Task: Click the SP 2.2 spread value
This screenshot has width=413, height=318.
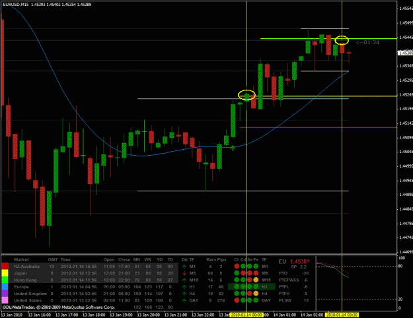Action: coord(299,267)
